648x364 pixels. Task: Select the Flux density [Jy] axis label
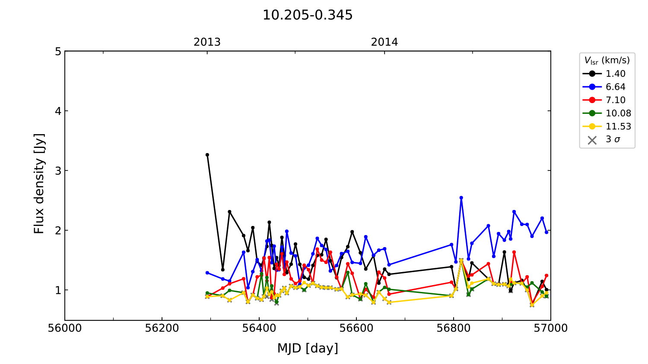coord(39,183)
